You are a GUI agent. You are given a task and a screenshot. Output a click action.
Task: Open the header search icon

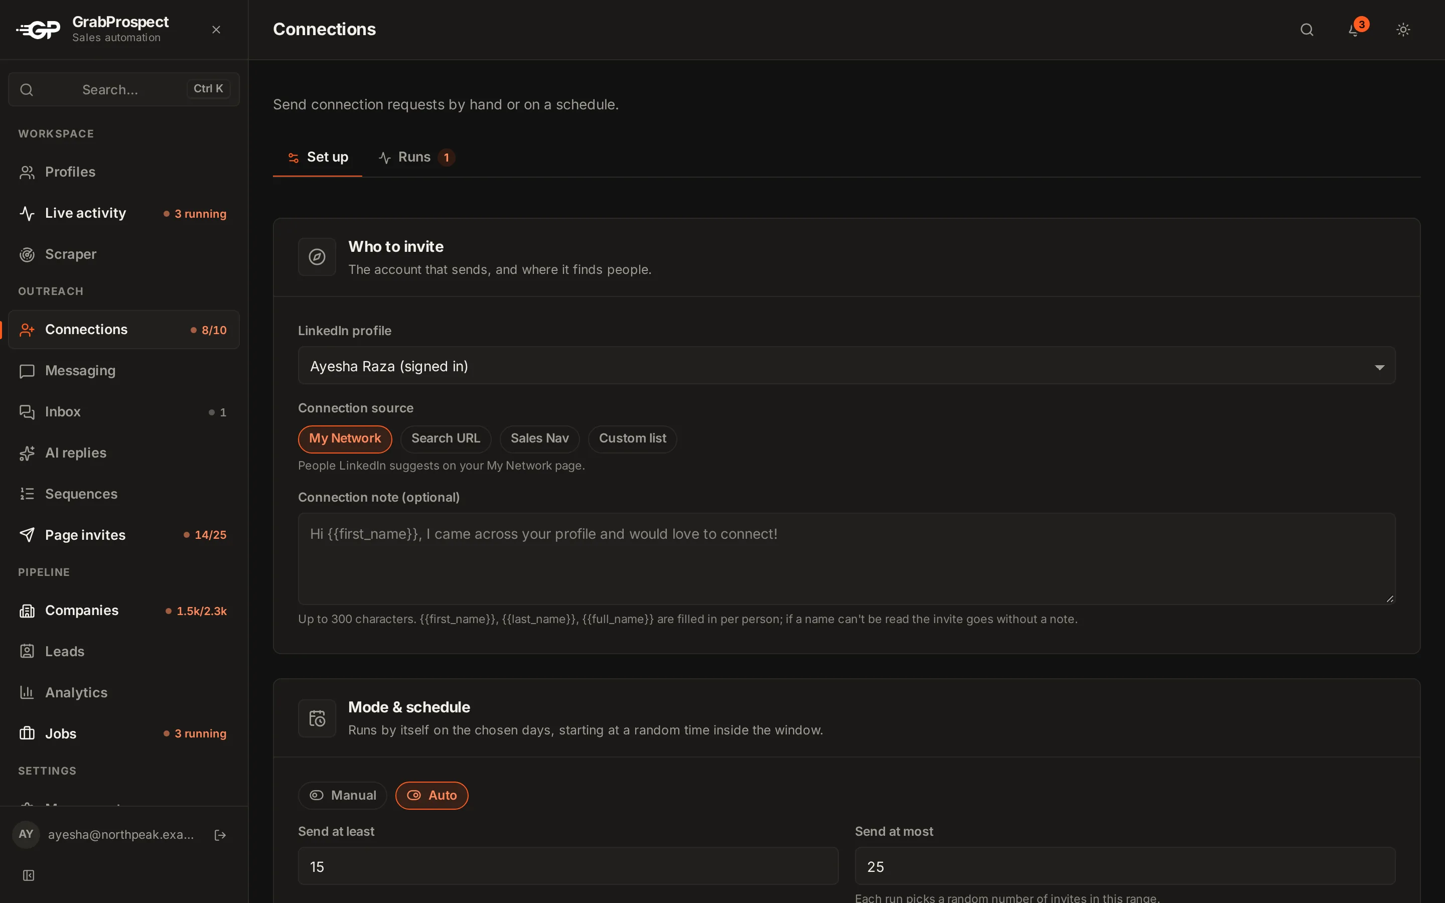[x=1307, y=29]
